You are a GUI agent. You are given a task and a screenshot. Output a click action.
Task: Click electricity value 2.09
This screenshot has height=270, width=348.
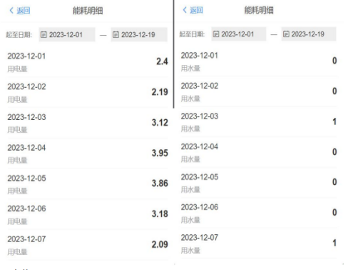pos(160,244)
